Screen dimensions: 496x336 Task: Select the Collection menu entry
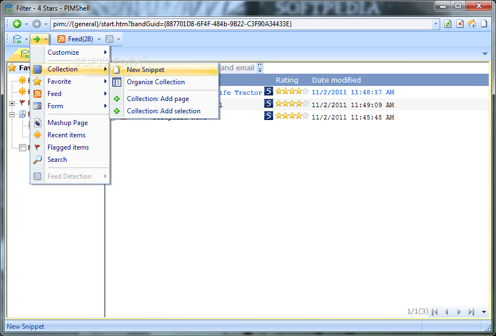click(70, 69)
